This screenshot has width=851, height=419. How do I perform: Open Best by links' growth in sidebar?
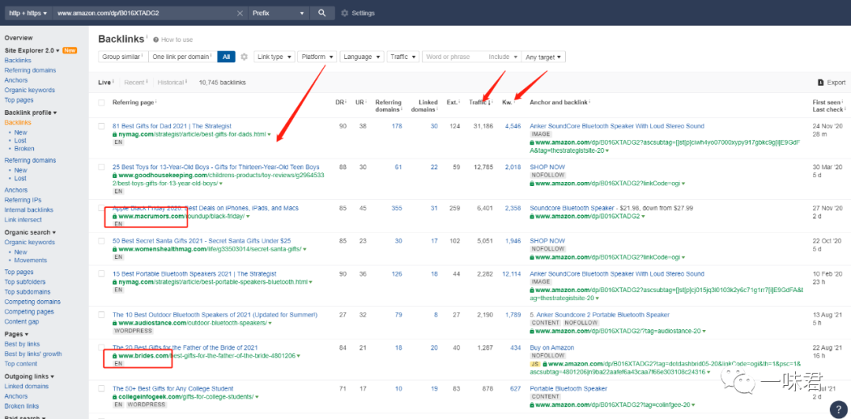click(33, 354)
